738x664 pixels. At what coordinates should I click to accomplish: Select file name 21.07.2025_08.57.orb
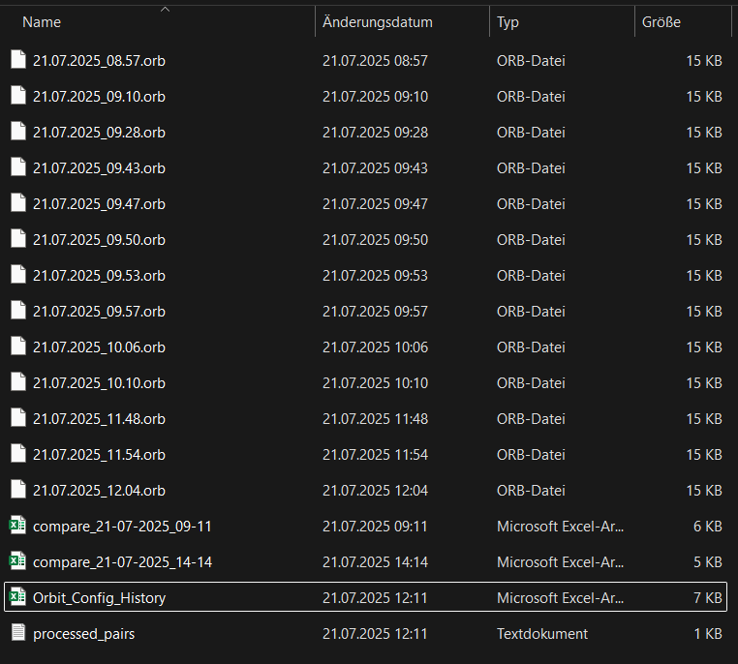100,61
